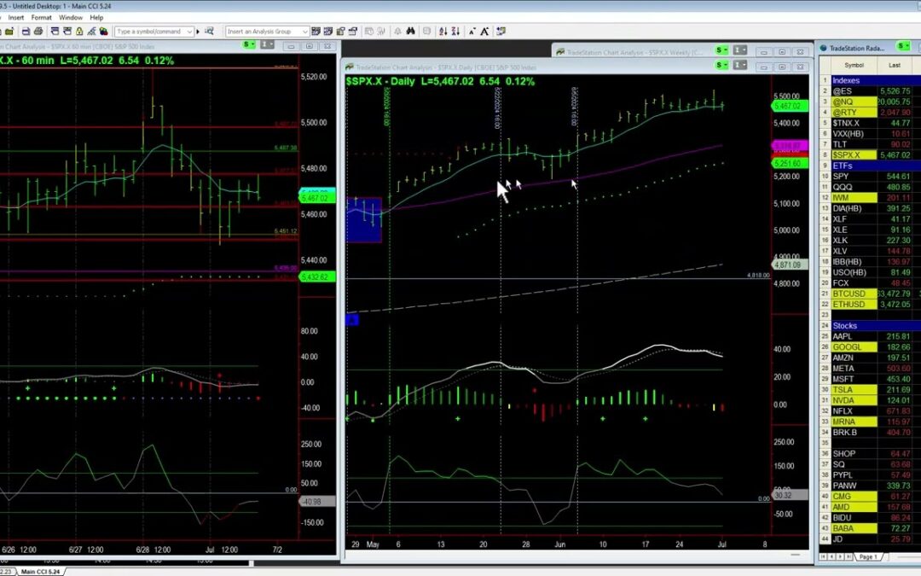The image size is (921, 576).
Task: Open the interval link I menu on Daily chart
Action: [x=740, y=65]
